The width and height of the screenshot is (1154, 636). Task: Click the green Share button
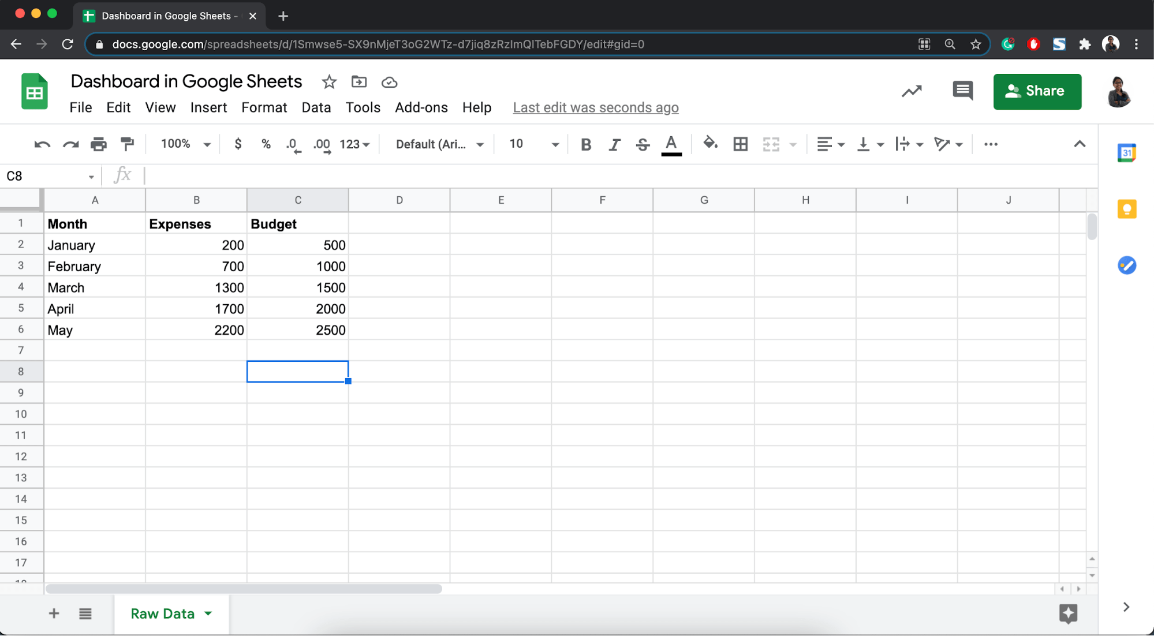(1037, 91)
